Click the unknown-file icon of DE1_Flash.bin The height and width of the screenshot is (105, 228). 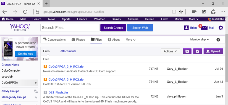[x=45, y=93]
